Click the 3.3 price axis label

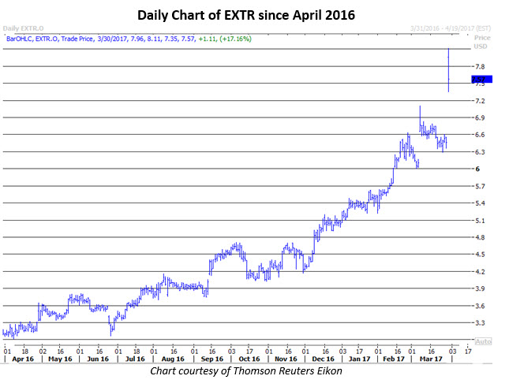(x=480, y=323)
